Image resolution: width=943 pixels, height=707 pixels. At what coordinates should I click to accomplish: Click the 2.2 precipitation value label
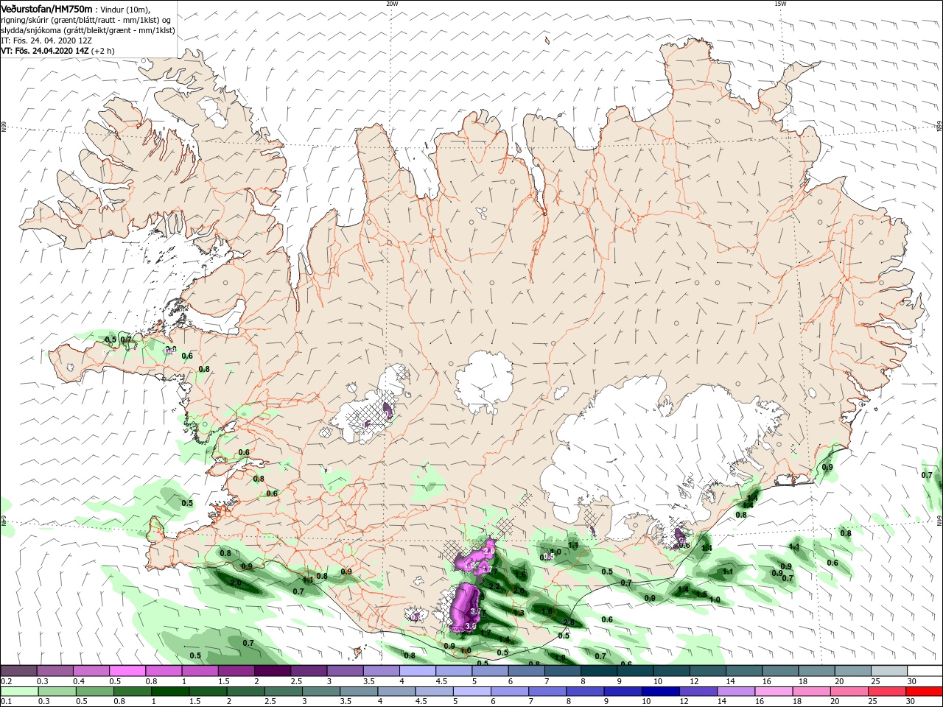pos(495,586)
